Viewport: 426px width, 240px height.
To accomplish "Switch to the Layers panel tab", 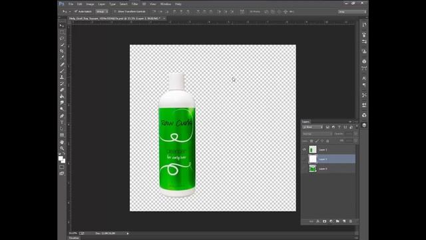I will click(306, 121).
